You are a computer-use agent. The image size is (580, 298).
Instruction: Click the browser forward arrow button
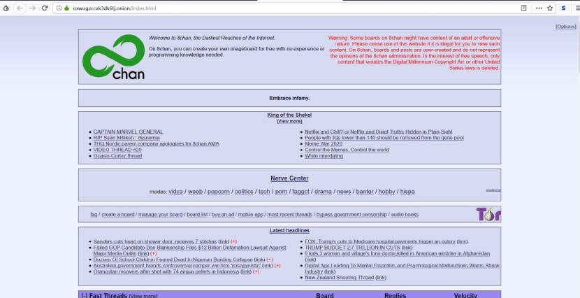click(x=31, y=8)
